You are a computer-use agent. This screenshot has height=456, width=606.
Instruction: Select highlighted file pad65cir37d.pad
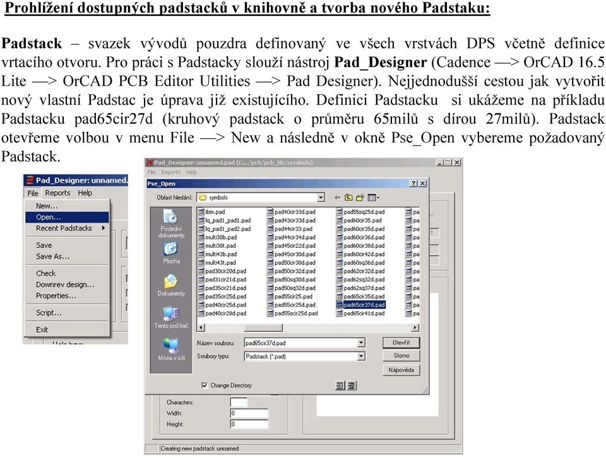click(x=360, y=305)
